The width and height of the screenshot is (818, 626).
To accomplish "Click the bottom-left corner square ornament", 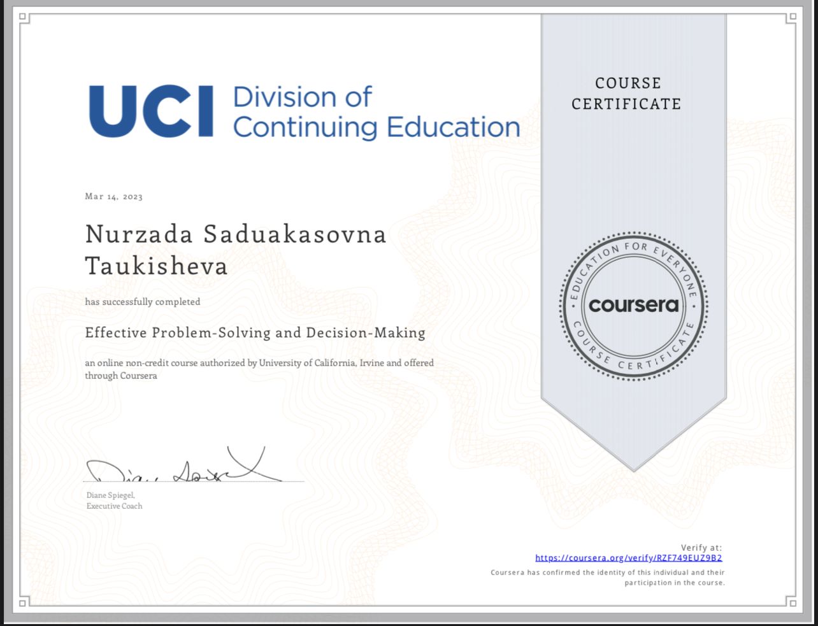I will point(24,602).
